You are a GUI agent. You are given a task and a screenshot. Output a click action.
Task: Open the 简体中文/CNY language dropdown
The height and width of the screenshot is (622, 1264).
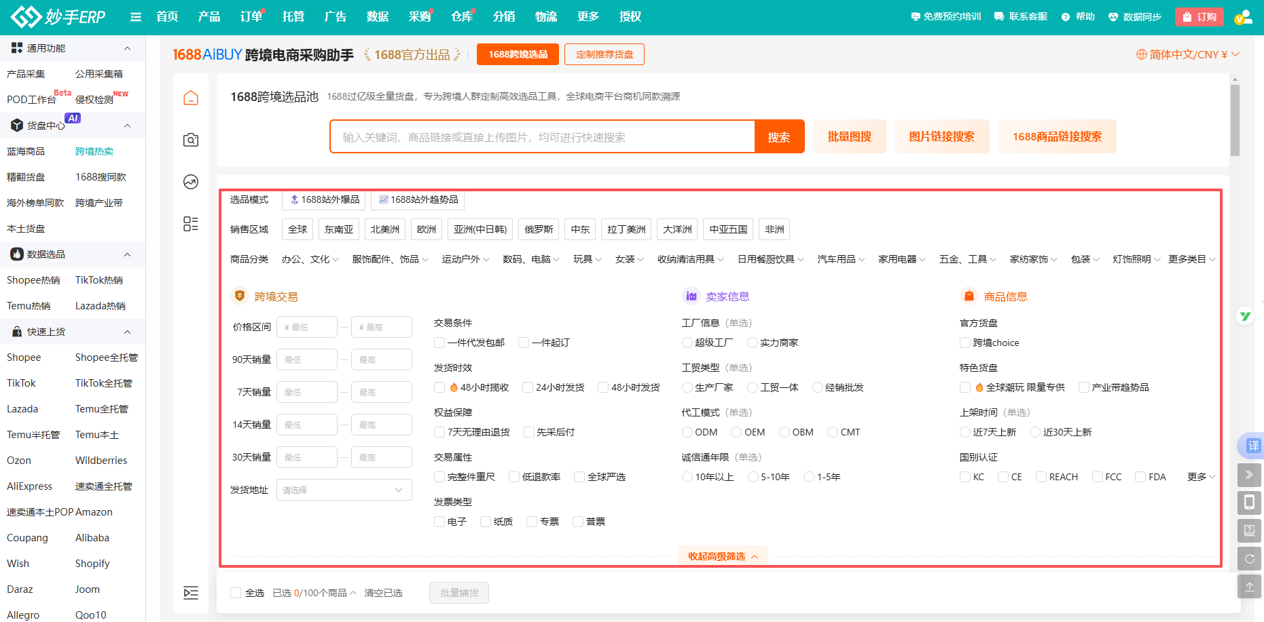[1187, 54]
